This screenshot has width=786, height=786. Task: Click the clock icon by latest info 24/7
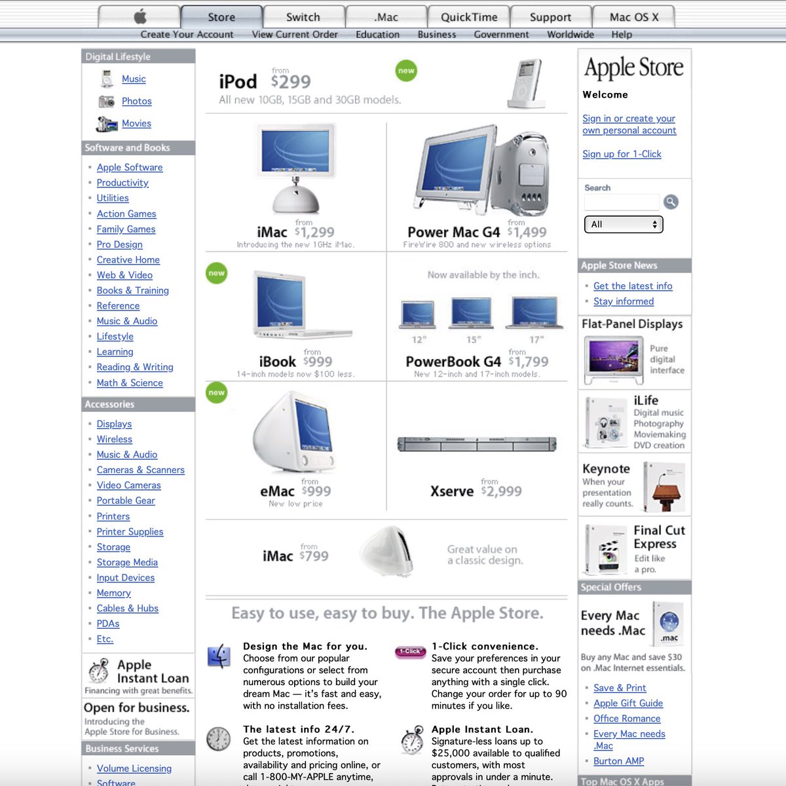click(x=219, y=738)
